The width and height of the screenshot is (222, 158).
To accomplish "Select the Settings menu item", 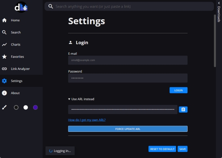I will coord(21,81).
